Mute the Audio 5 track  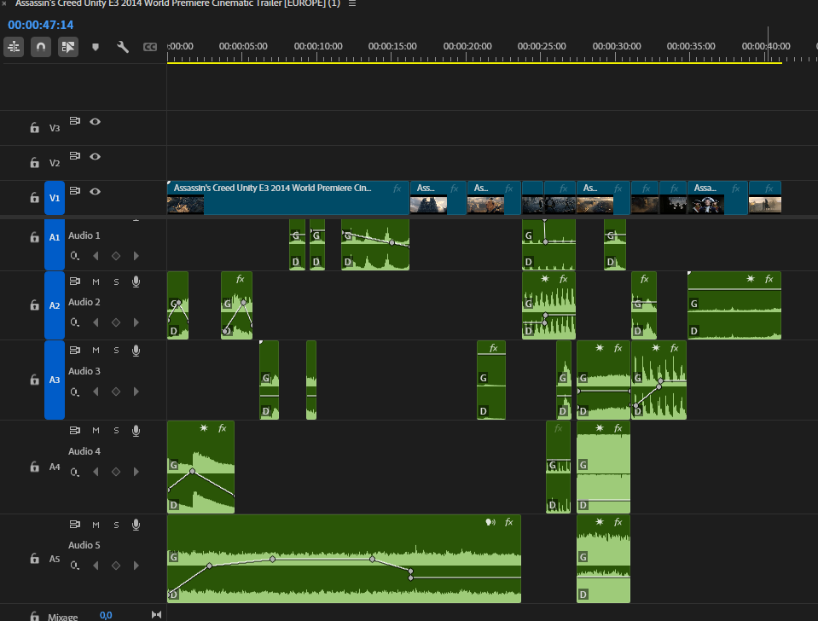(95, 525)
